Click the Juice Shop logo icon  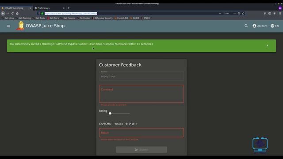pos(21,26)
